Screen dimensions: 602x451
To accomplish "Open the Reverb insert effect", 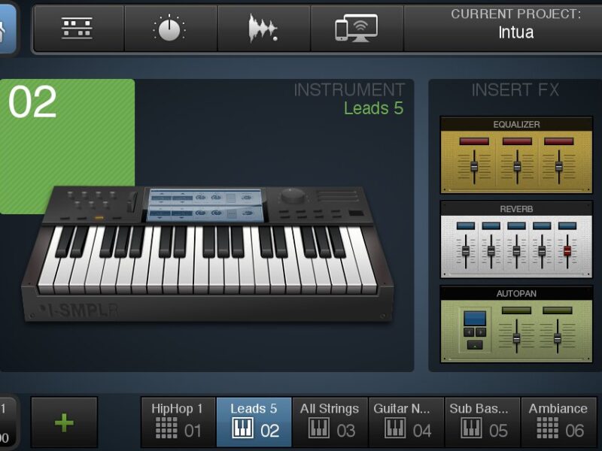I will click(516, 239).
